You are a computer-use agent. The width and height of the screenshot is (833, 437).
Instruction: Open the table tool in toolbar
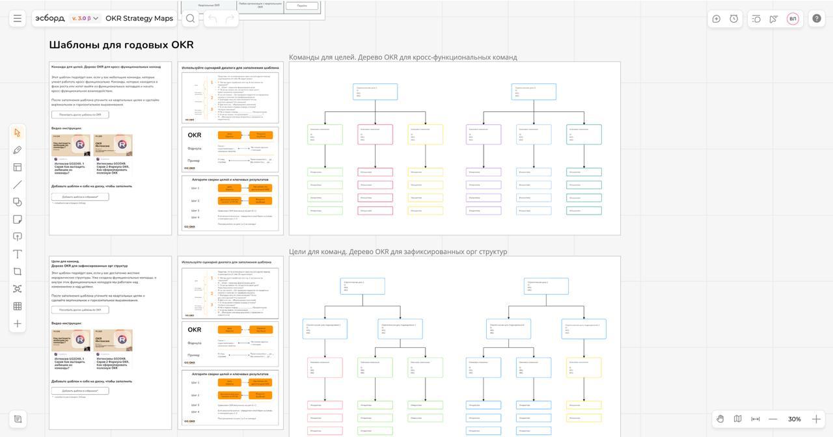(18, 306)
